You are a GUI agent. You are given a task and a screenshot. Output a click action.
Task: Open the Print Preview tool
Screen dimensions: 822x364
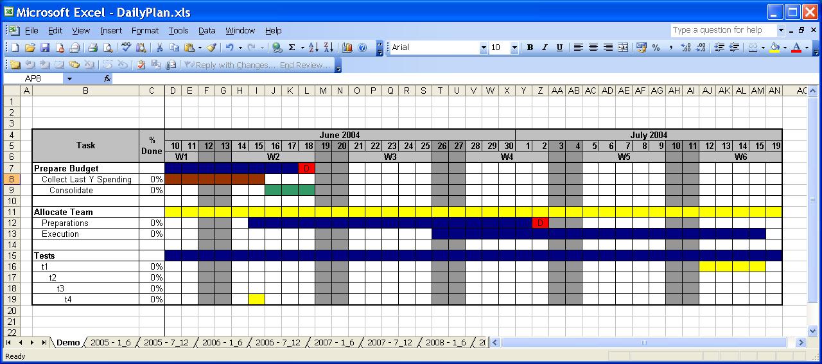pos(107,48)
